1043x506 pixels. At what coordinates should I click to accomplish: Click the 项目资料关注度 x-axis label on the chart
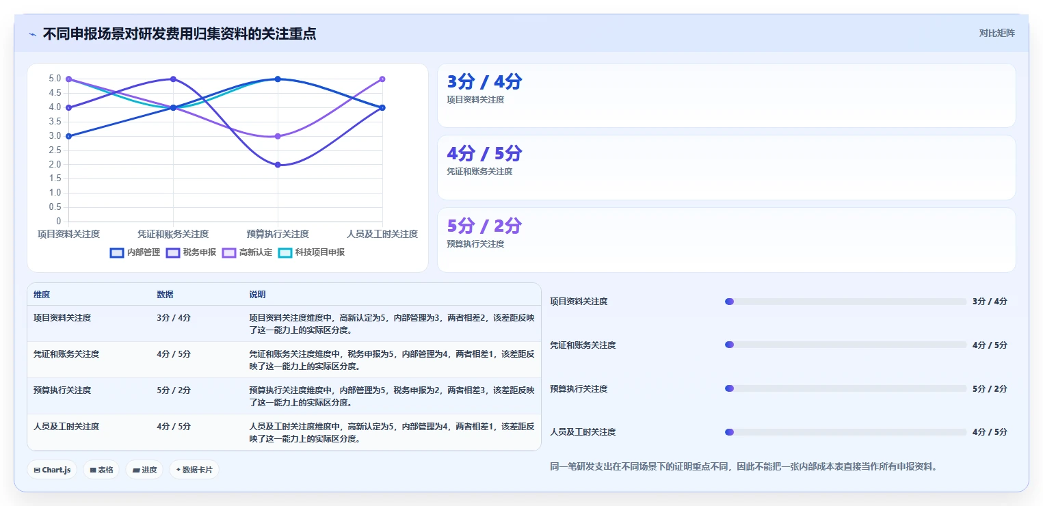pos(68,234)
